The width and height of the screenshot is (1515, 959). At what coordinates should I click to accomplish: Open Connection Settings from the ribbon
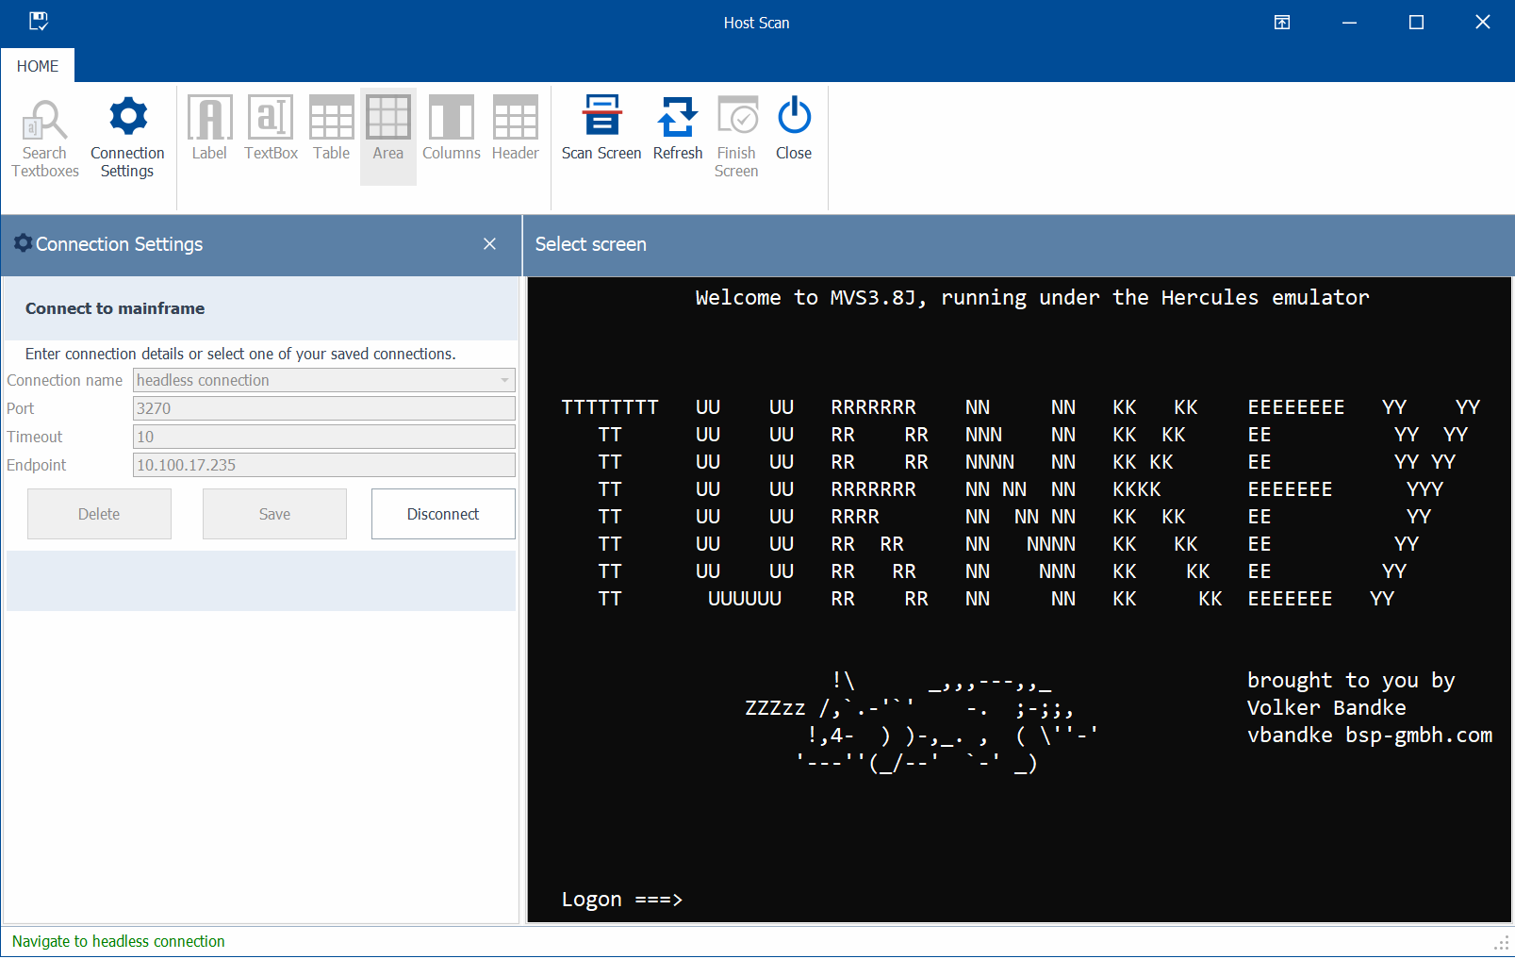pos(127,138)
